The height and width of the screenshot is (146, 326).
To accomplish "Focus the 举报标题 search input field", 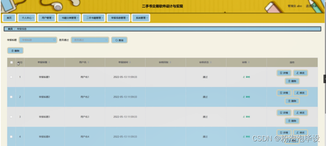I will pyautogui.click(x=38, y=40).
